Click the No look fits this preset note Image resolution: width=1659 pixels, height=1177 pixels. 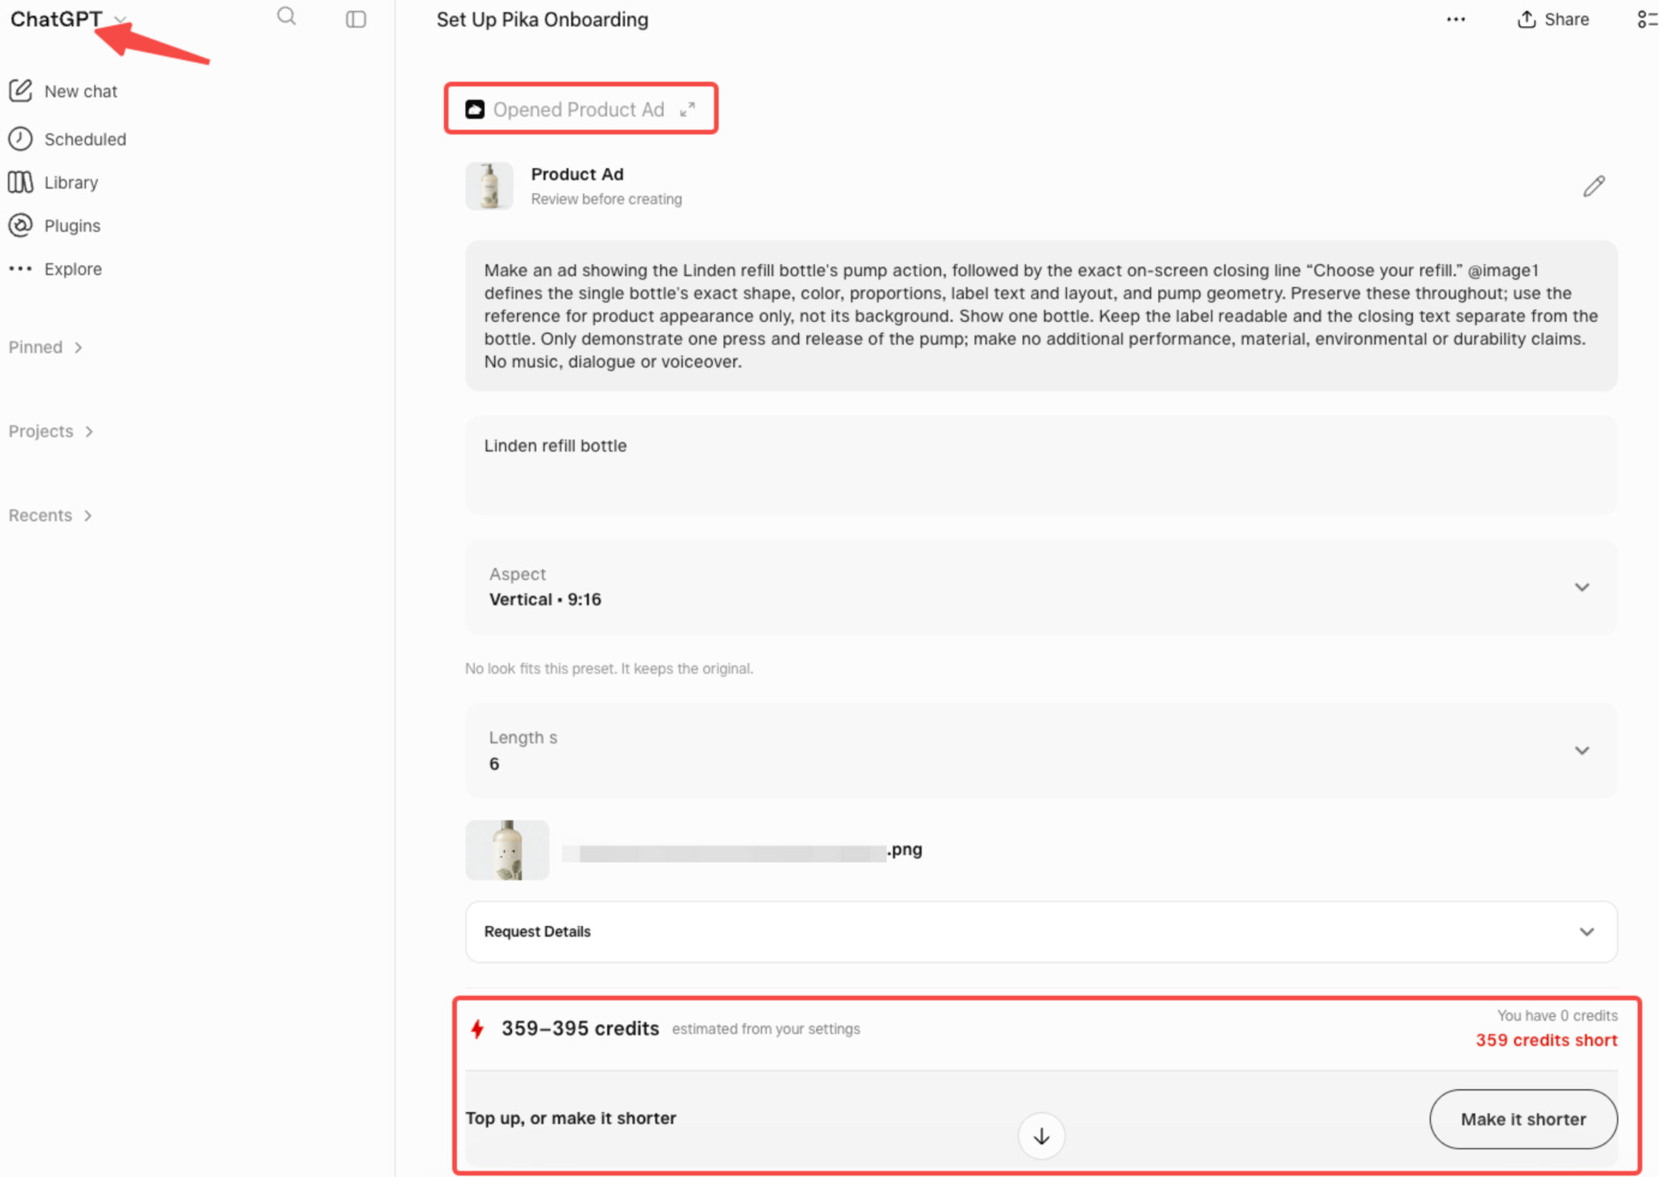pyautogui.click(x=609, y=668)
